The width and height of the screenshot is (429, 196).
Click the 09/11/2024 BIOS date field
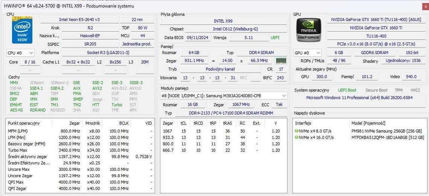(198, 38)
